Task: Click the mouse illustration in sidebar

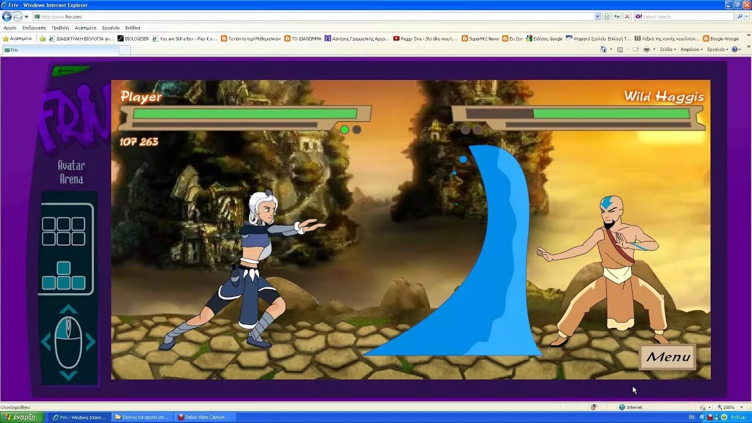Action: pos(68,342)
